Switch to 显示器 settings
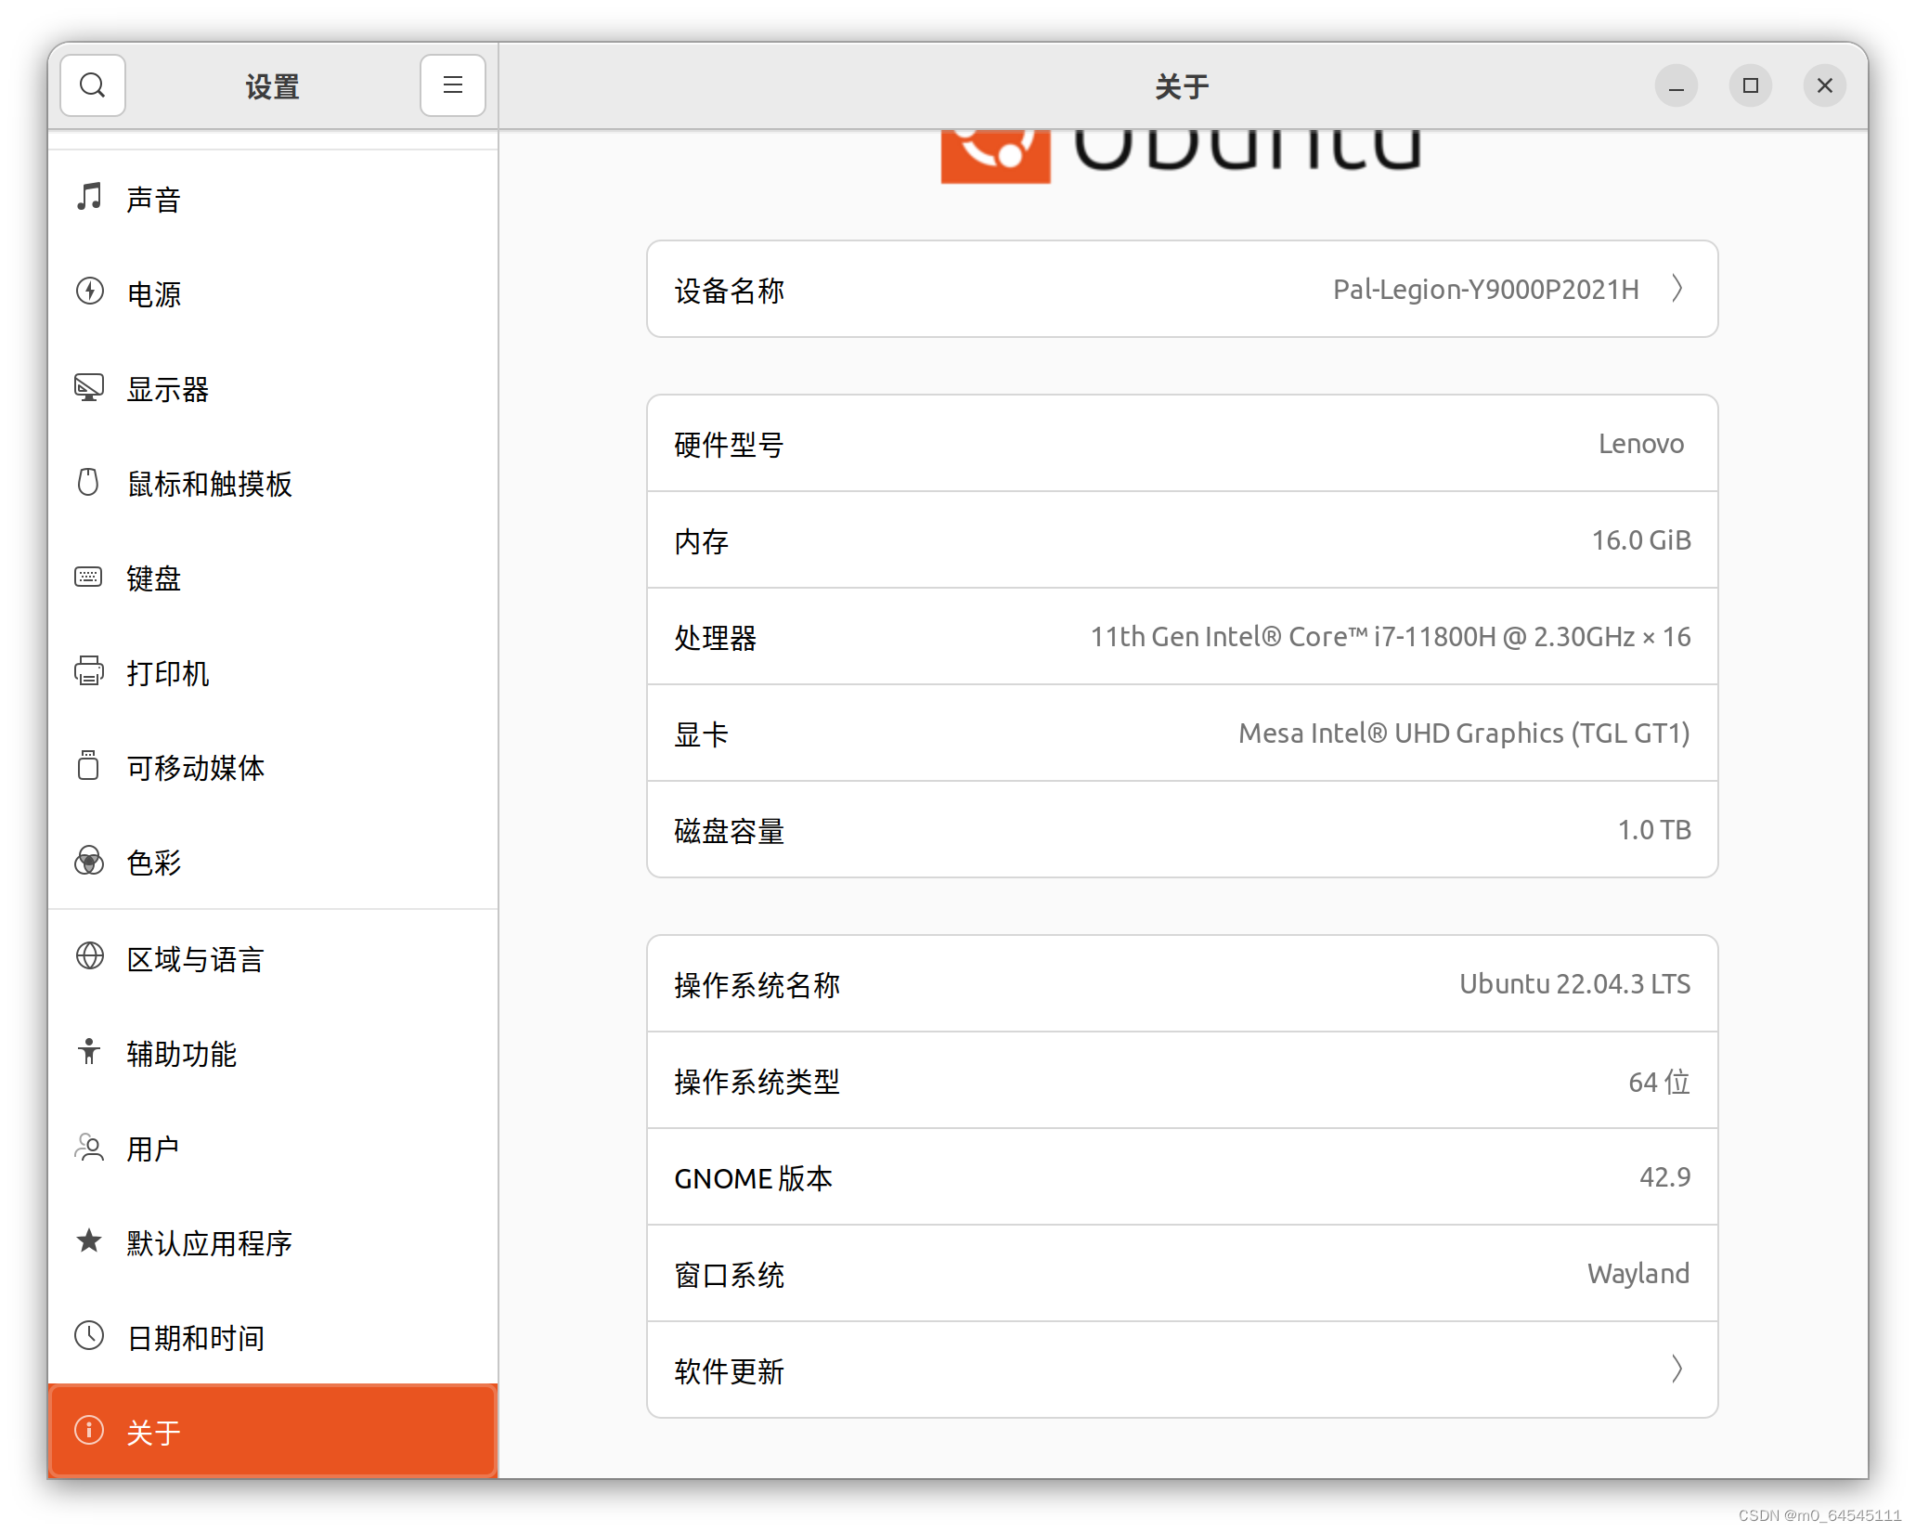The height and width of the screenshot is (1532, 1916). click(273, 388)
